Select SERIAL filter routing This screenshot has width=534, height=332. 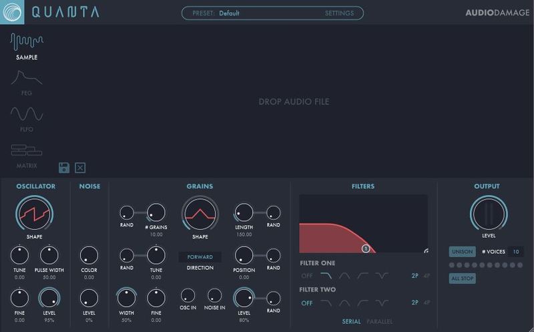click(x=351, y=321)
